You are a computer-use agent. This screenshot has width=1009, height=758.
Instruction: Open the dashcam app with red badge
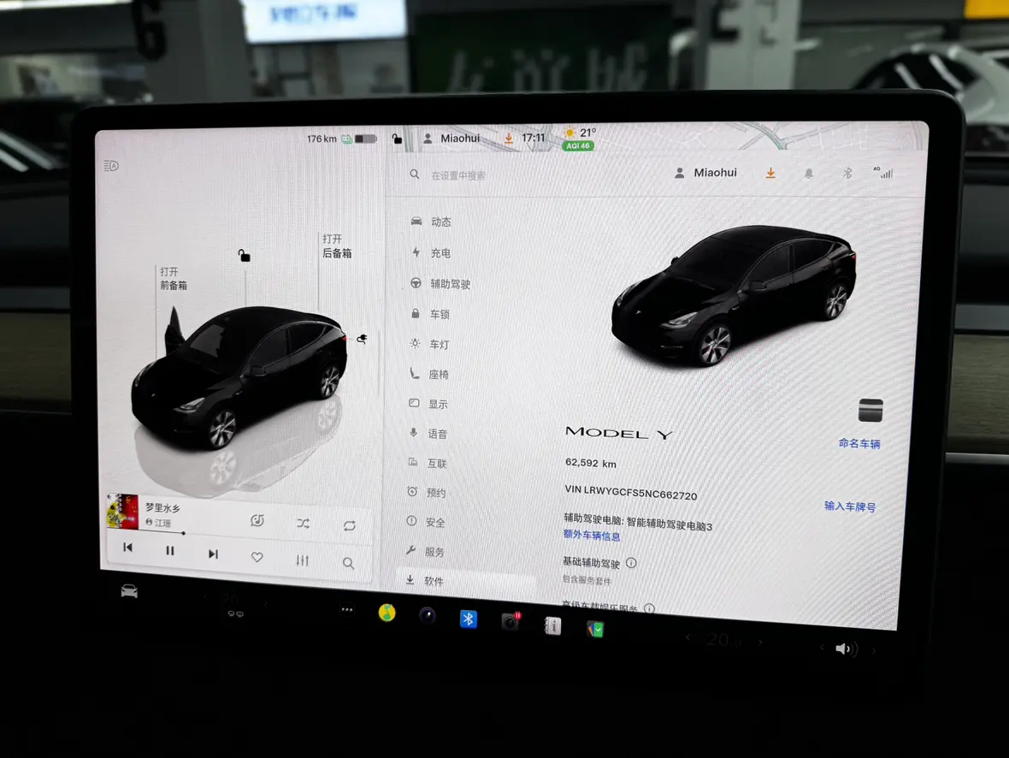(x=510, y=622)
